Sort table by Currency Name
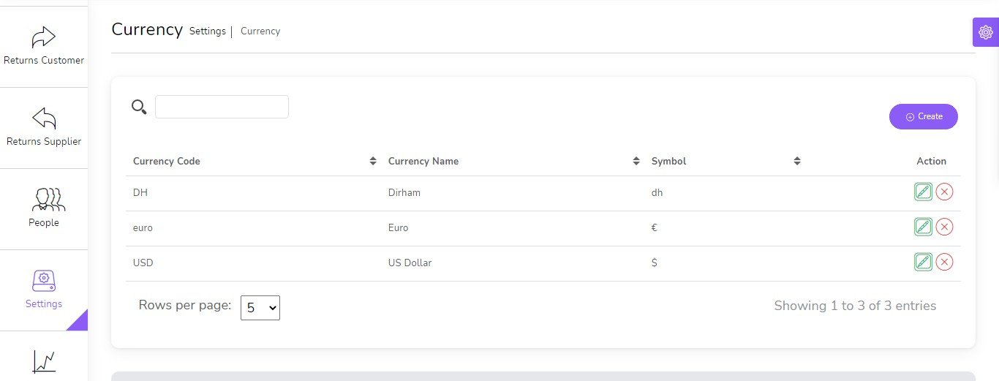The width and height of the screenshot is (999, 381). pyautogui.click(x=636, y=162)
